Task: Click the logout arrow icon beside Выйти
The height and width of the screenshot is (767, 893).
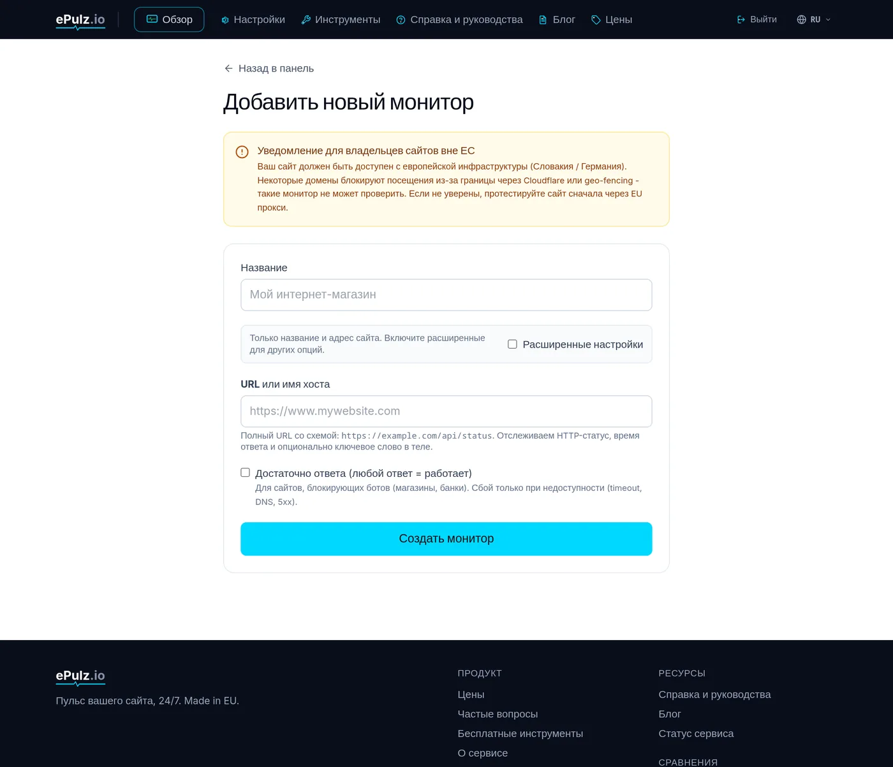Action: point(741,20)
